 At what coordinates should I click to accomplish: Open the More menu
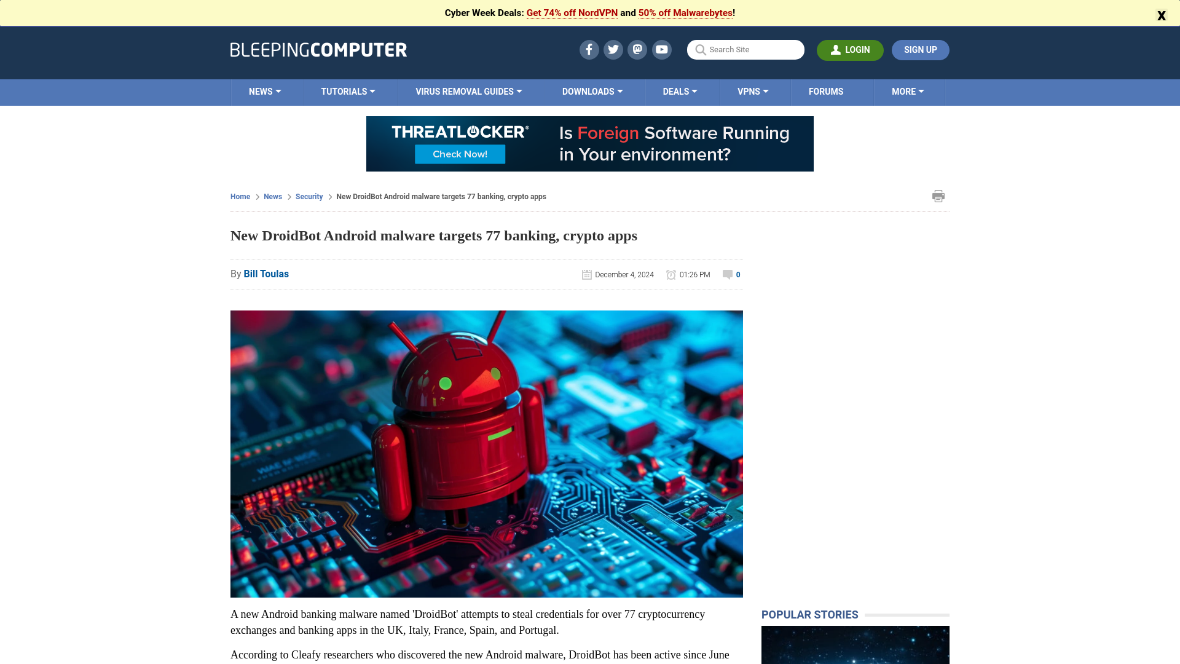click(908, 92)
